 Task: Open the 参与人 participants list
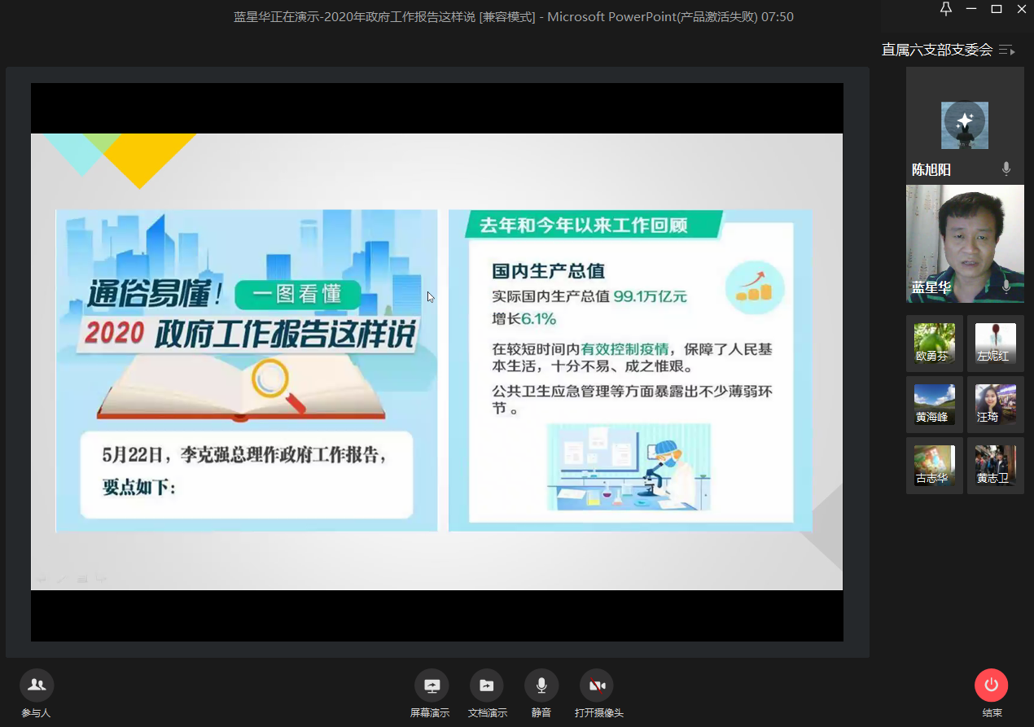pos(37,685)
